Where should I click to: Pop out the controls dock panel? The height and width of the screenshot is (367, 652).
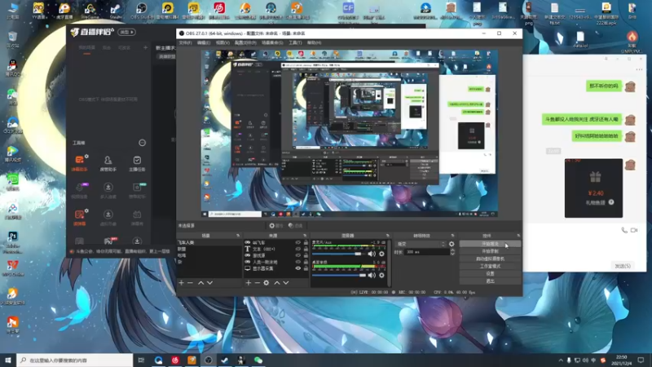(x=518, y=236)
